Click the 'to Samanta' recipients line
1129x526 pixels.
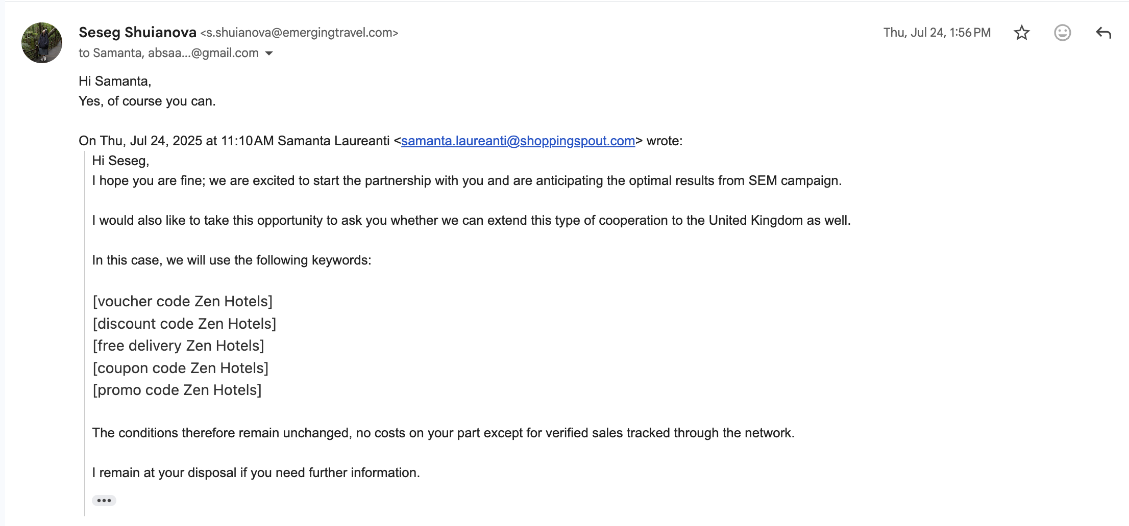(x=169, y=53)
